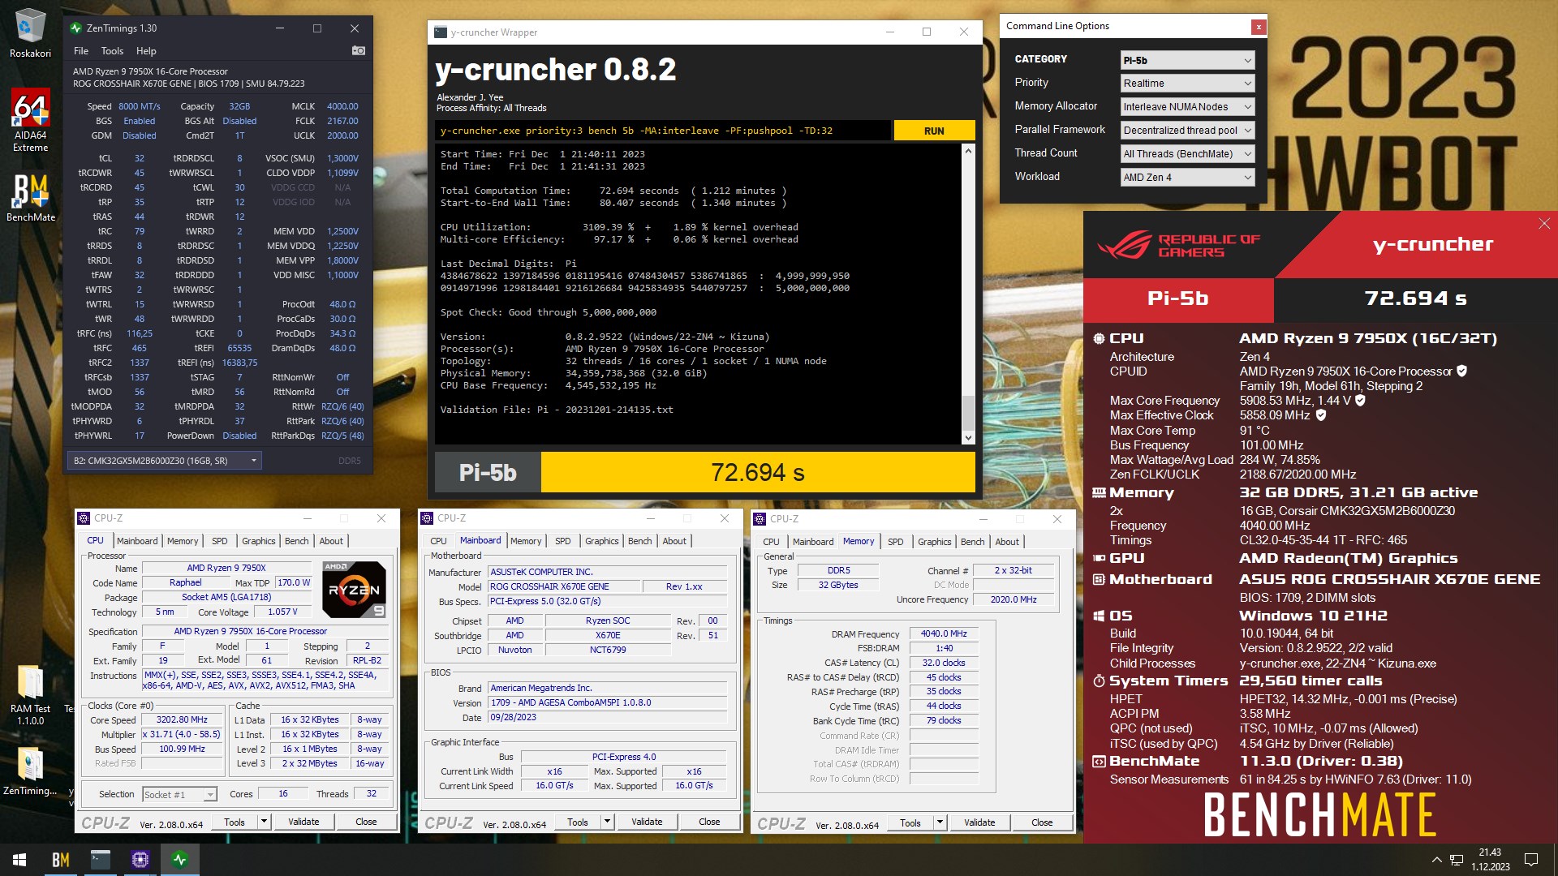Click Close in the CPU-Z Mainboard window
The height and width of the screenshot is (876, 1558).
coord(709,822)
